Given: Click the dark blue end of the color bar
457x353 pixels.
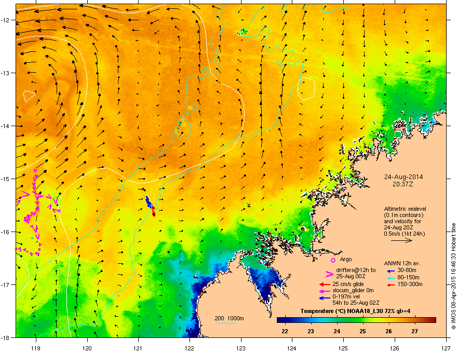Looking at the screenshot, I should click(280, 320).
